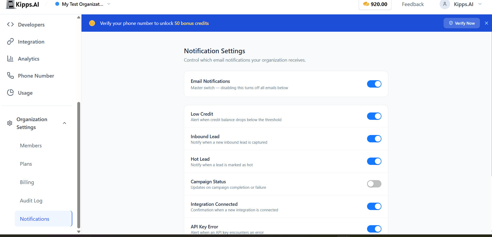
Task: Click the Developers code brackets icon
Action: (10, 24)
